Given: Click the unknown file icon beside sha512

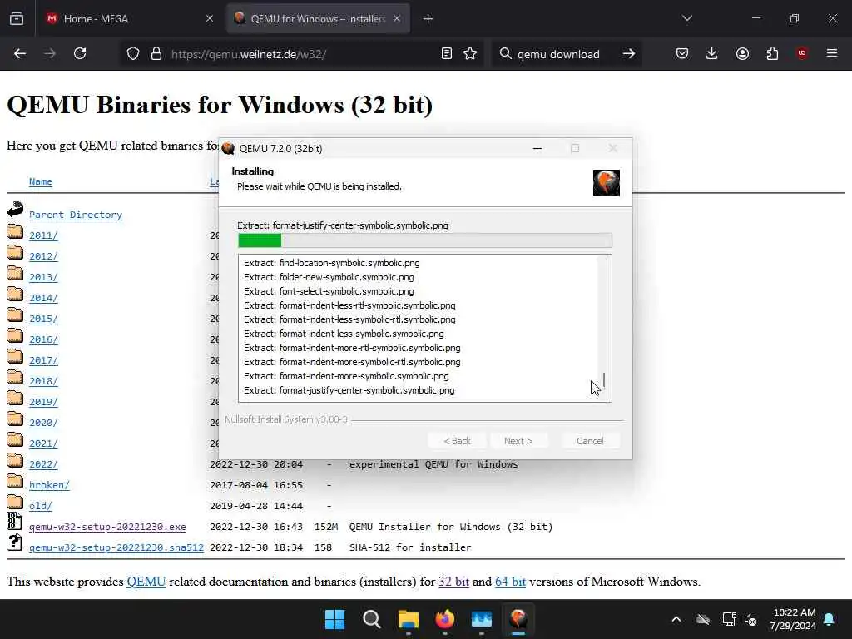Looking at the screenshot, I should point(14,542).
